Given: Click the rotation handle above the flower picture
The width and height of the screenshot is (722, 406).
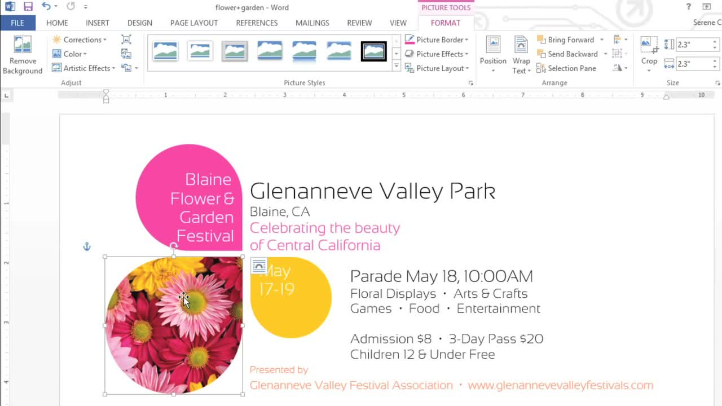Looking at the screenshot, I should point(174,246).
